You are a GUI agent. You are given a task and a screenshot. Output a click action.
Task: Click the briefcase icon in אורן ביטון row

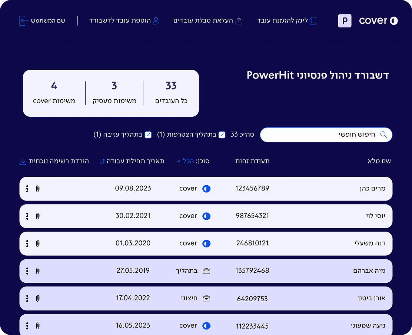206,298
